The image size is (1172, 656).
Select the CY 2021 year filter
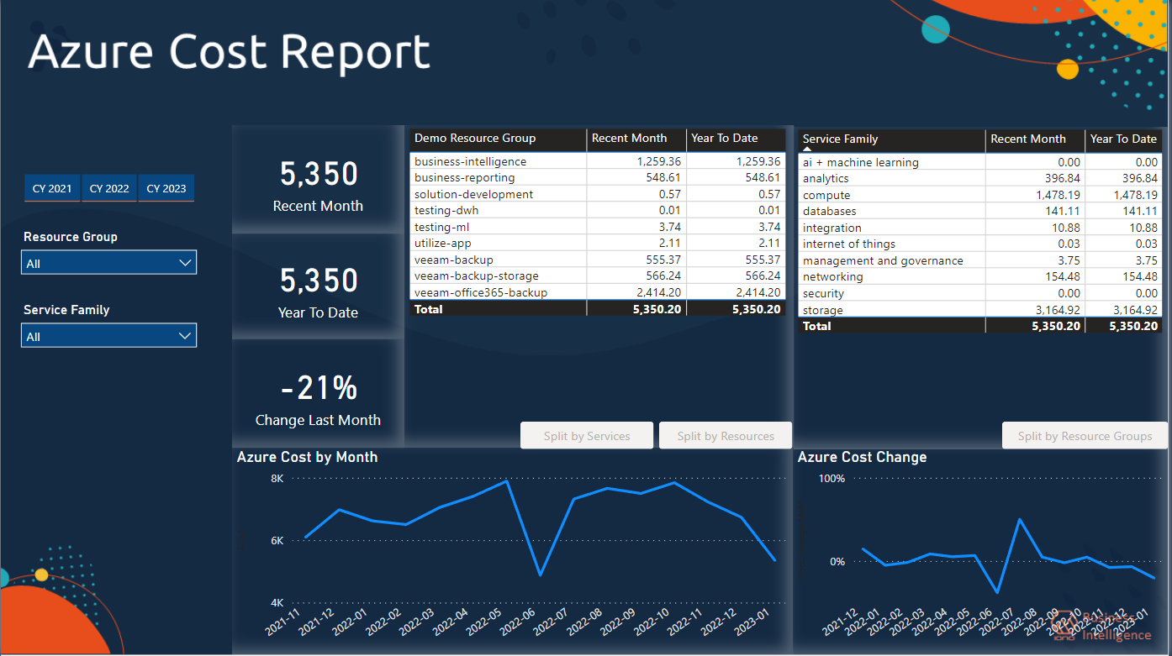pos(52,188)
